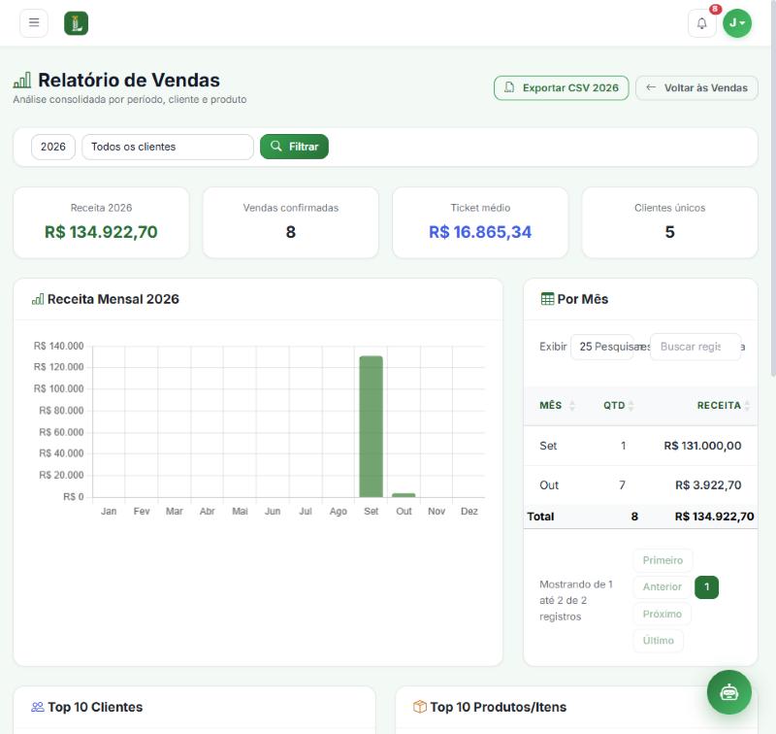Click the Total row receita R$ 134.922,70

pyautogui.click(x=714, y=517)
